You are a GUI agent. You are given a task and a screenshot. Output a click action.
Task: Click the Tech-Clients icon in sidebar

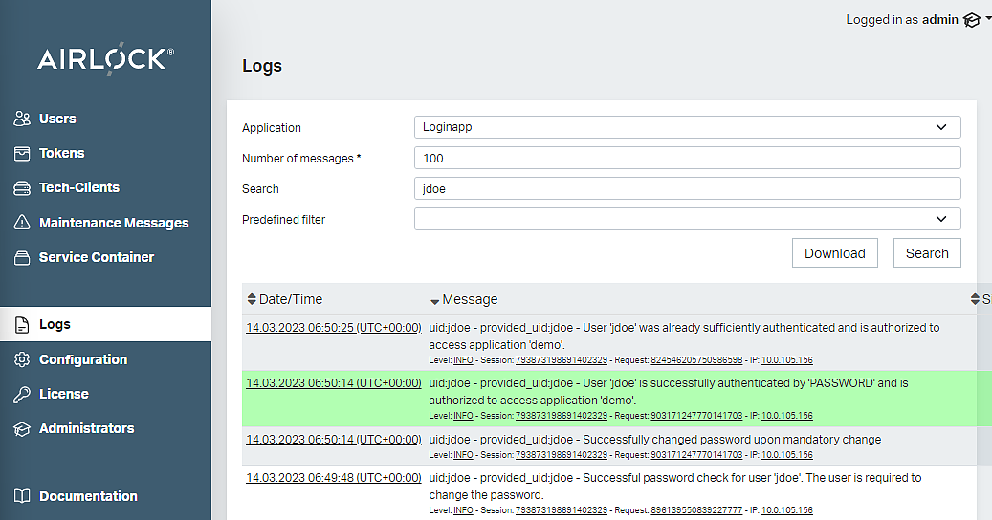point(22,188)
